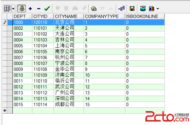Click CITYID cell 110103
The height and width of the screenshot is (125, 190).
[x=43, y=40]
